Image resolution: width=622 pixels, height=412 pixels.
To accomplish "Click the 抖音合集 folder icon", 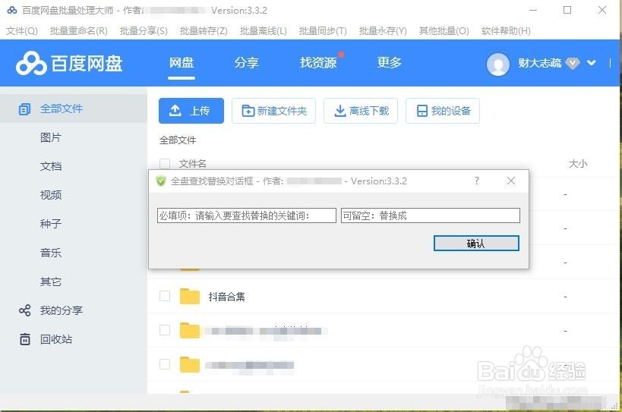I will (190, 297).
